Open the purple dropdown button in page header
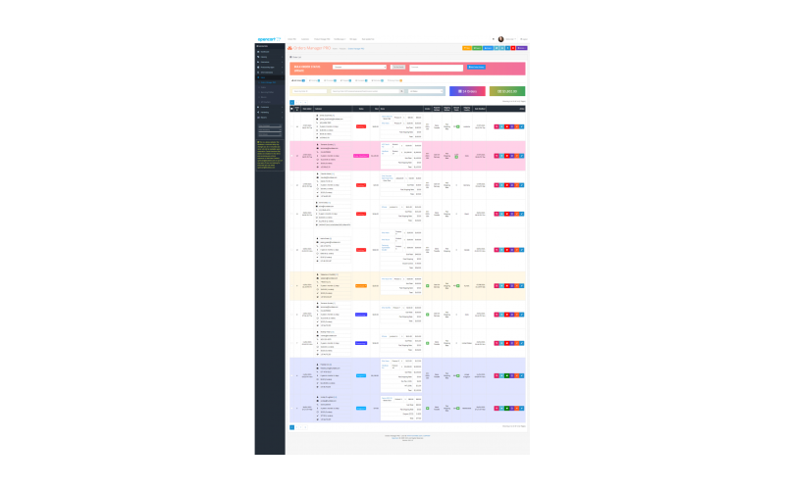 click(522, 48)
